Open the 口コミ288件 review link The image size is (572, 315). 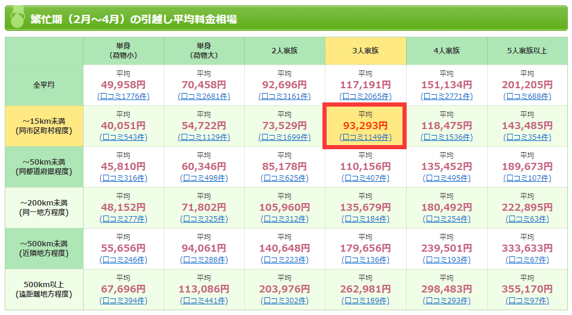point(204,259)
